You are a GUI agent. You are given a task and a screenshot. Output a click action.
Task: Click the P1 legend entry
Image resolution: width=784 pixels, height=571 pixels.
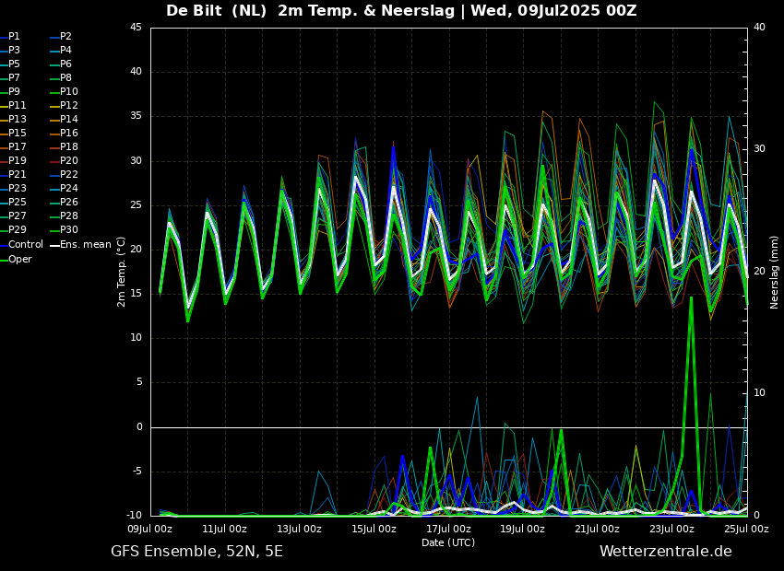coord(14,37)
